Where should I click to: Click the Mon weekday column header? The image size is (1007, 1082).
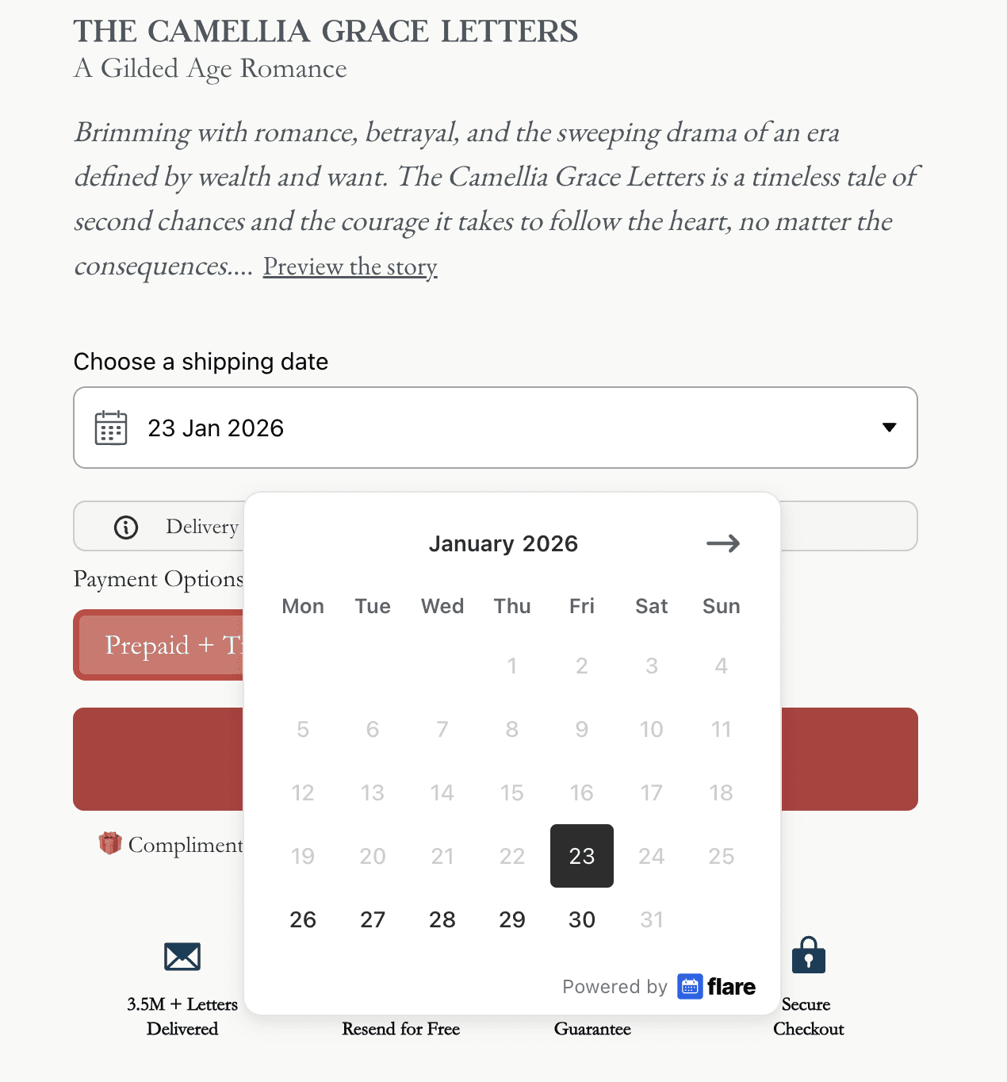tap(302, 606)
